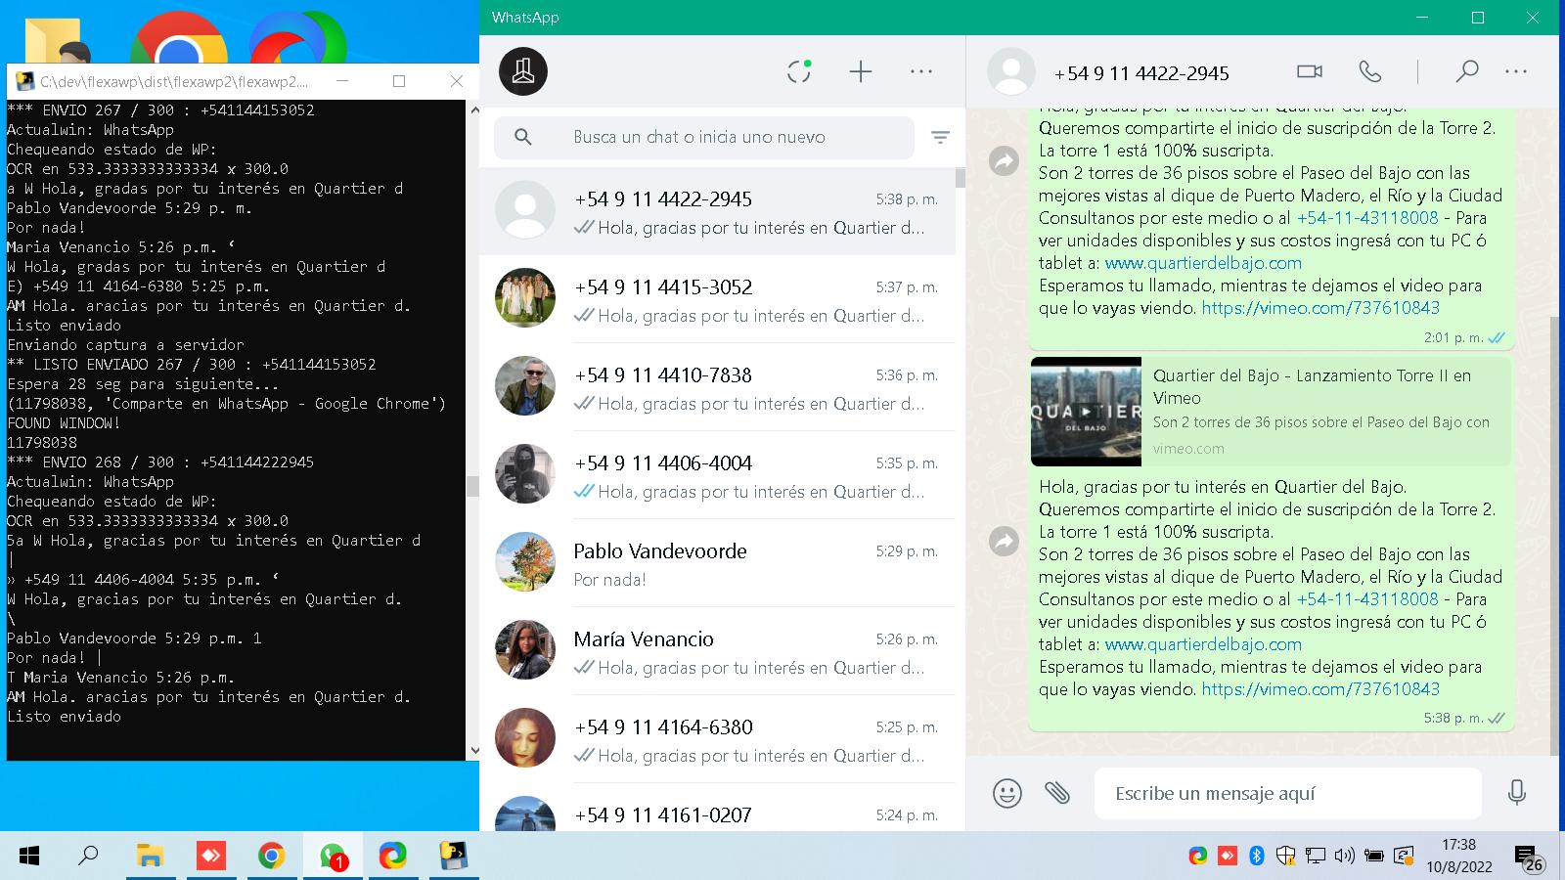This screenshot has width=1565, height=880.
Task: Start a new chat with plus icon
Action: [861, 71]
